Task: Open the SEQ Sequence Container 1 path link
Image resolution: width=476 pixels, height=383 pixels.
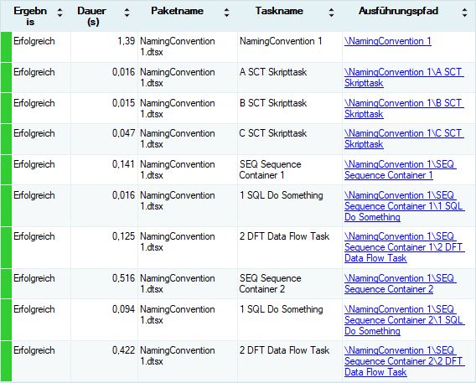Action: pyautogui.click(x=400, y=169)
